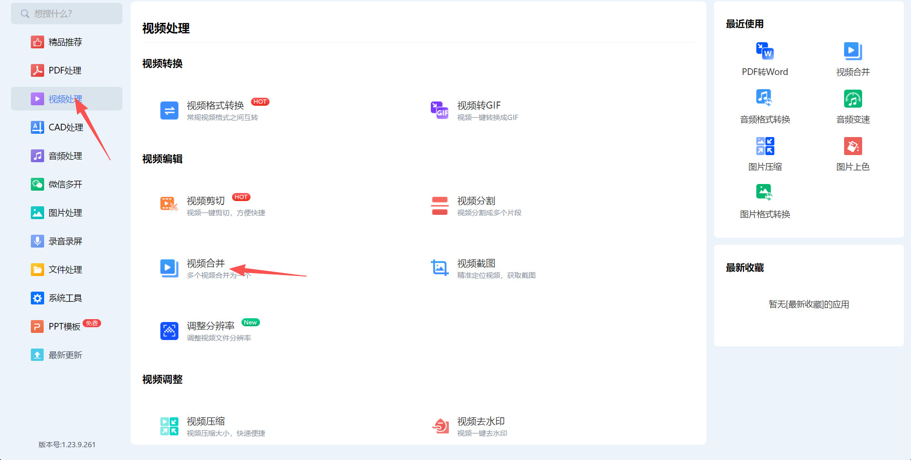Launch 音频格式转换 from recent icons
Viewport: 911px width, 460px height.
765,98
